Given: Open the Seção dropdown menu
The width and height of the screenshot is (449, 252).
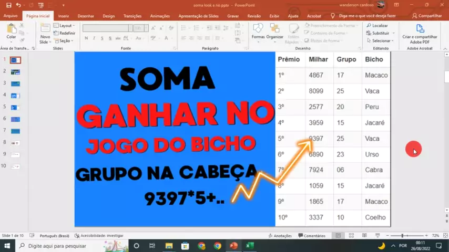Looking at the screenshot, I should coord(65,40).
